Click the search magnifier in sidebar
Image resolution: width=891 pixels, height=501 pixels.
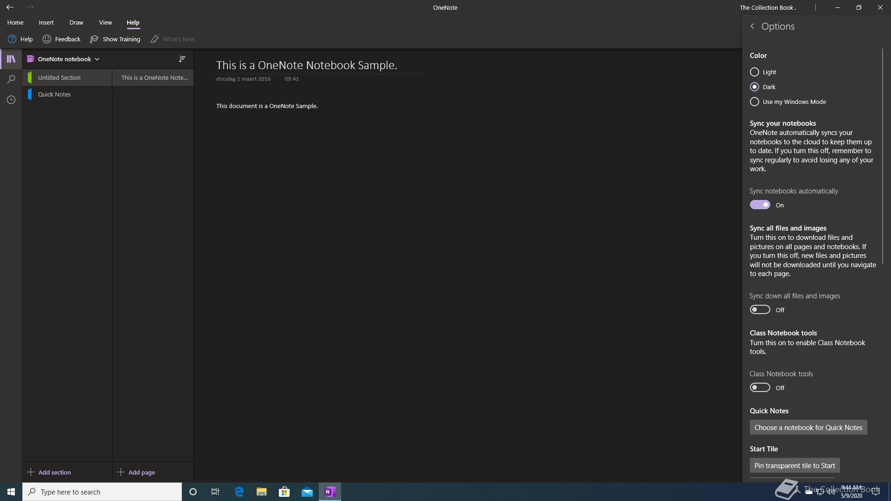pyautogui.click(x=11, y=79)
